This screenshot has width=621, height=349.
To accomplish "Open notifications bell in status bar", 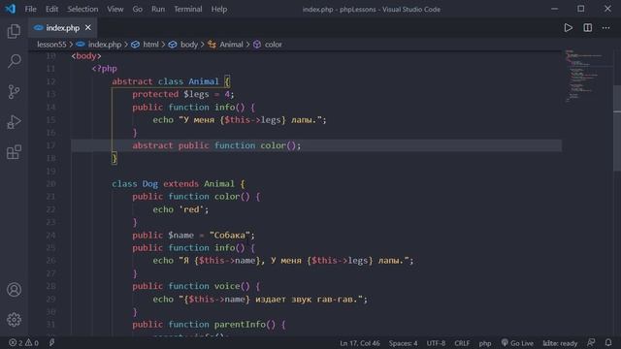I will coord(608,342).
